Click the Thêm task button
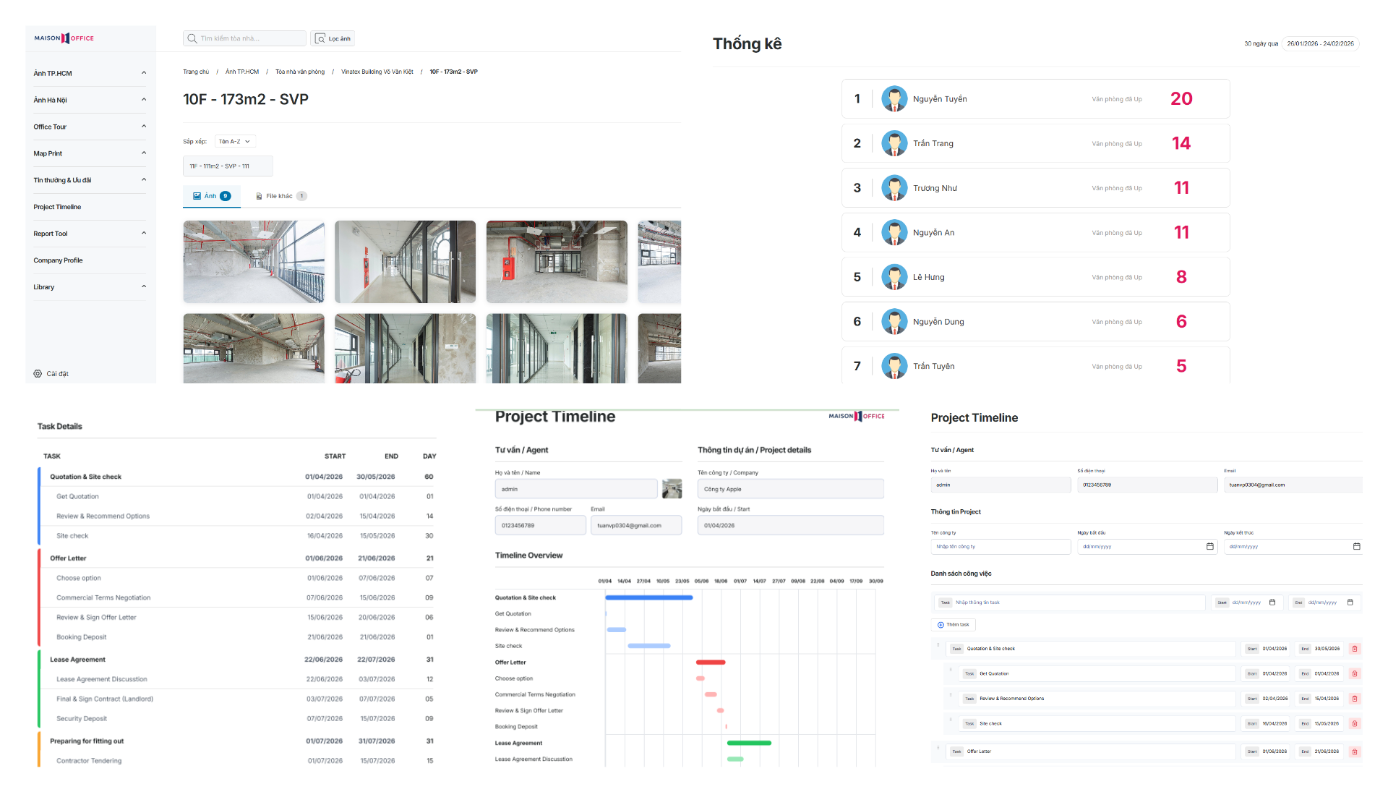 click(x=954, y=625)
